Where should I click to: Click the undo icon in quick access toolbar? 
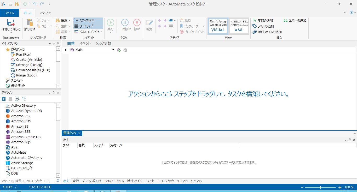pos(35,4)
